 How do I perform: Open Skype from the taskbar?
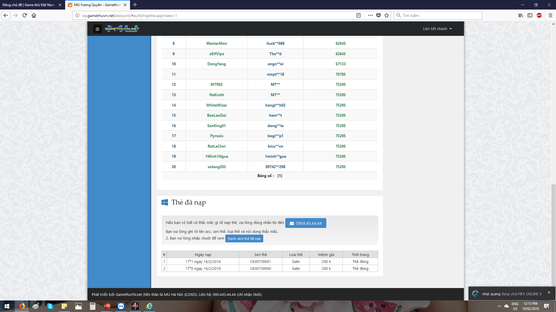click(50, 306)
